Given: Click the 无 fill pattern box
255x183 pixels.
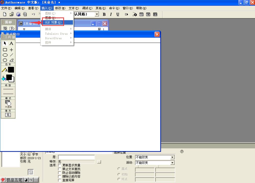Looking at the screenshot, I should 8,115.
